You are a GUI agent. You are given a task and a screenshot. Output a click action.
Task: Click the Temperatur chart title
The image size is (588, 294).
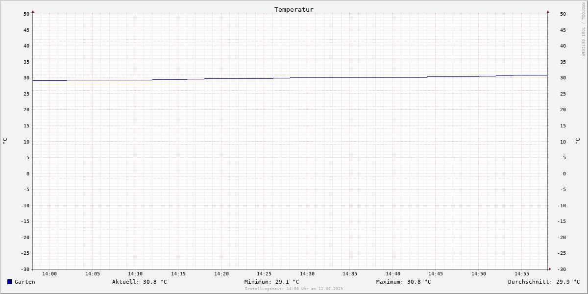[294, 9]
